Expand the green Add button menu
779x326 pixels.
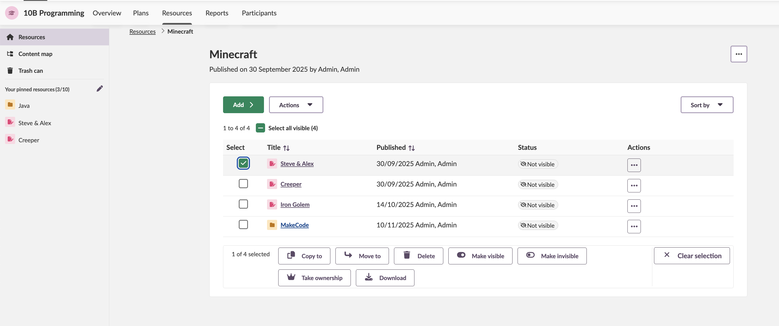click(x=243, y=105)
